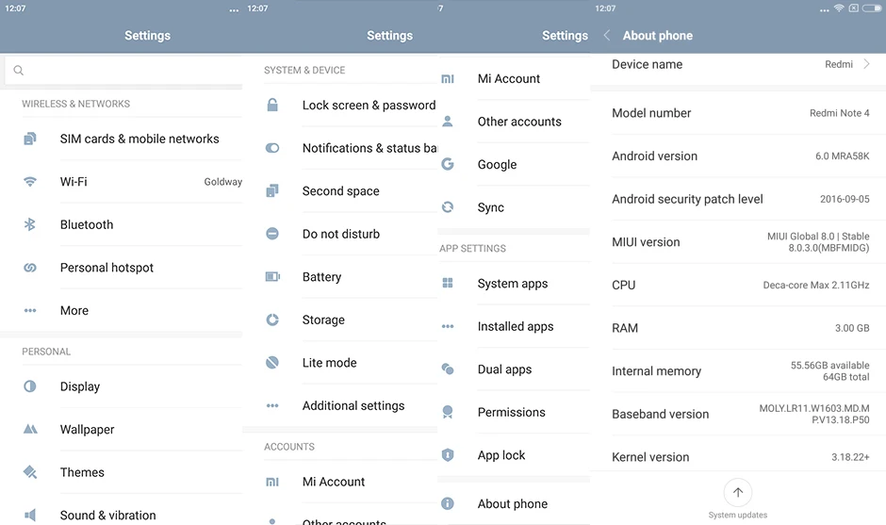
Task: Open Dual apps
Action: 515,369
